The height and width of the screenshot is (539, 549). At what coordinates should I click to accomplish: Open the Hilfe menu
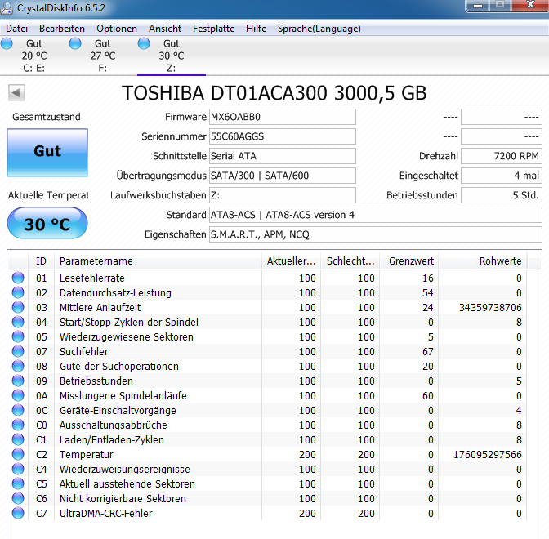(256, 29)
